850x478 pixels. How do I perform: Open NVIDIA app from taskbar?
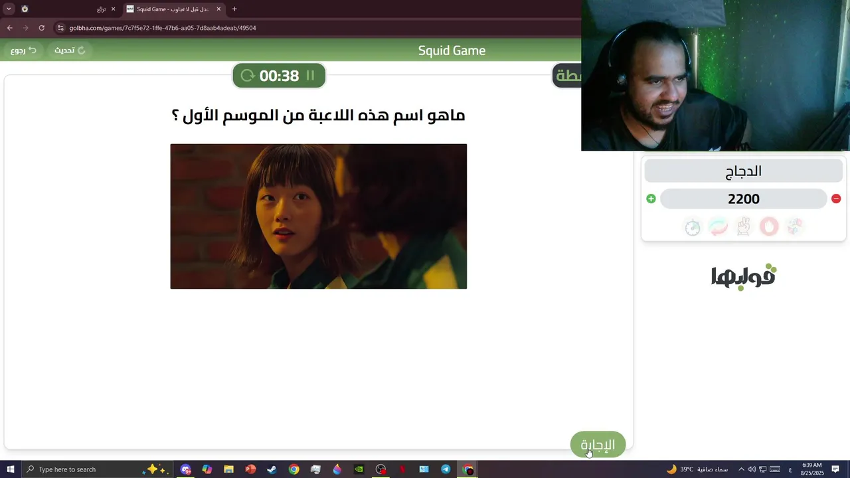coord(359,469)
